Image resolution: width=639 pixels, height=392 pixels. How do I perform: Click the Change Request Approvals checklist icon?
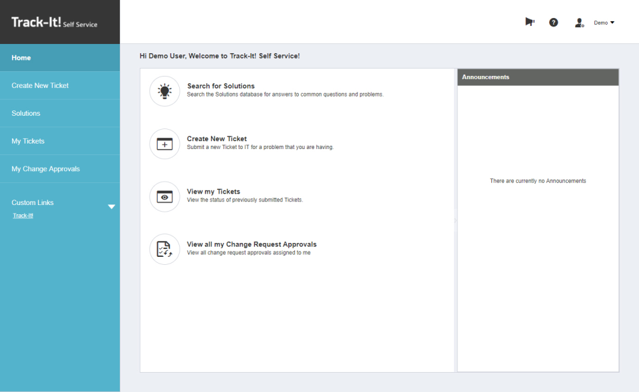point(164,249)
